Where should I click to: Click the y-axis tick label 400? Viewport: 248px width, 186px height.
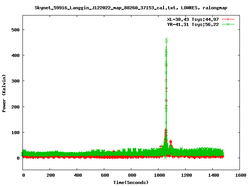(15, 55)
